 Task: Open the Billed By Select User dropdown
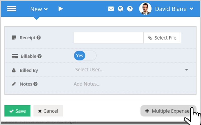click(132, 70)
